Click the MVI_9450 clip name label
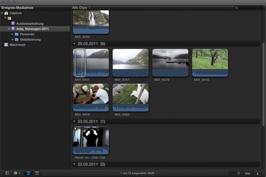 tap(122, 115)
